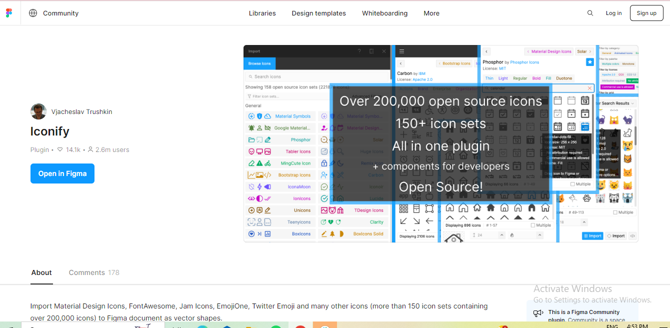
Task: Select the blue highlighted calendar icon in the Phosphor grid
Action: (584, 126)
